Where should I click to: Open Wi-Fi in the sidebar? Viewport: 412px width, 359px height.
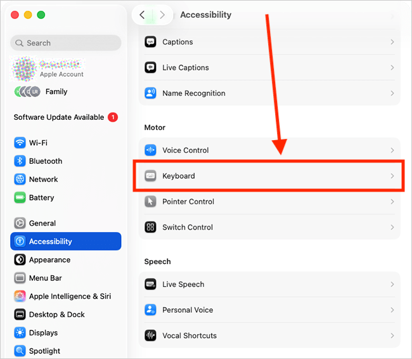[x=38, y=143]
